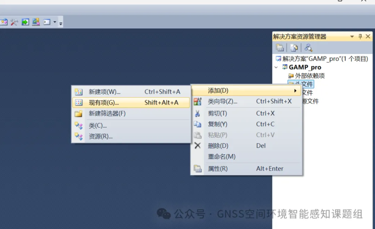Open the toolbar dropdown arrow next to command window
The height and width of the screenshot is (229, 375).
point(55,22)
